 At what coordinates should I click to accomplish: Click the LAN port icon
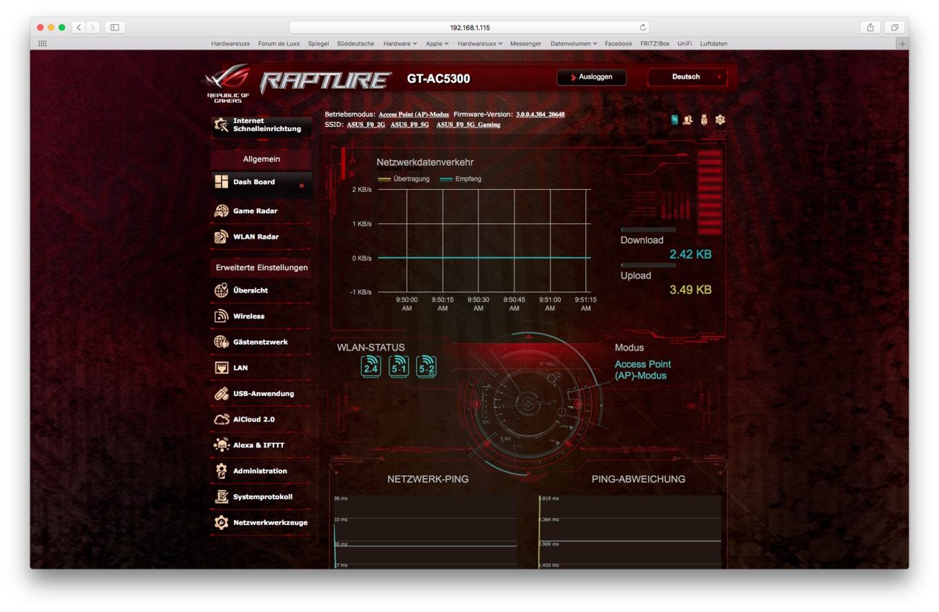click(221, 368)
